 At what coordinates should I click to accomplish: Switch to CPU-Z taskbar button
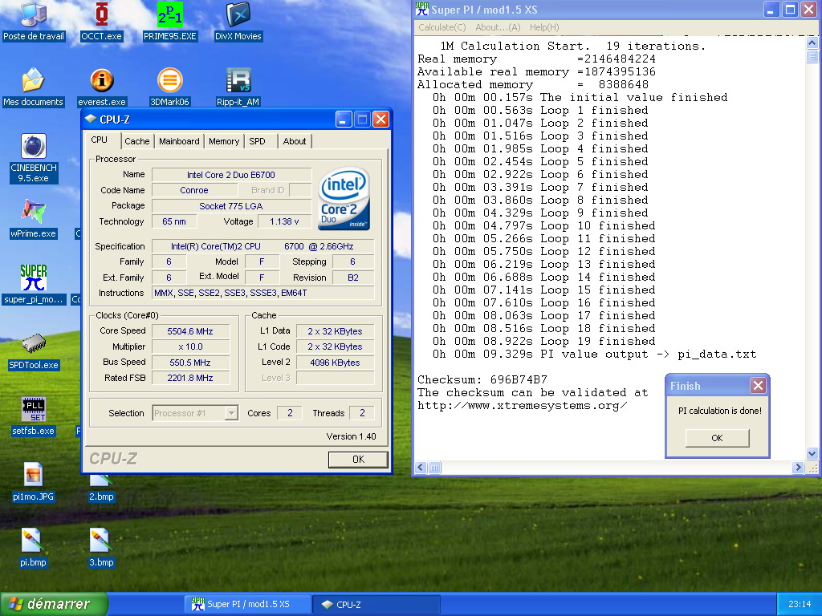(x=376, y=604)
